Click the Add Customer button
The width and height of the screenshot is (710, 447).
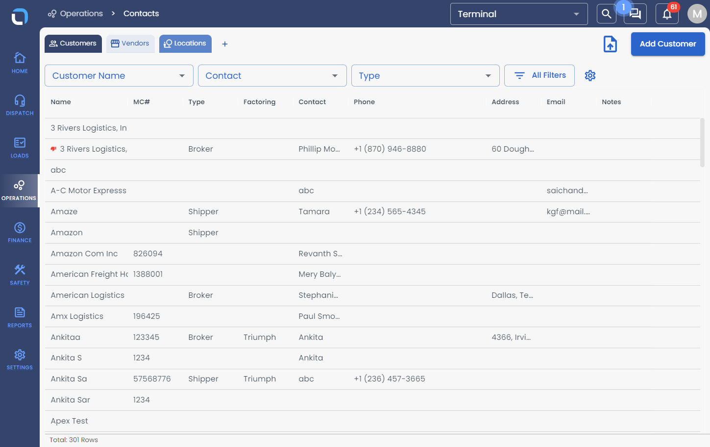(x=668, y=44)
